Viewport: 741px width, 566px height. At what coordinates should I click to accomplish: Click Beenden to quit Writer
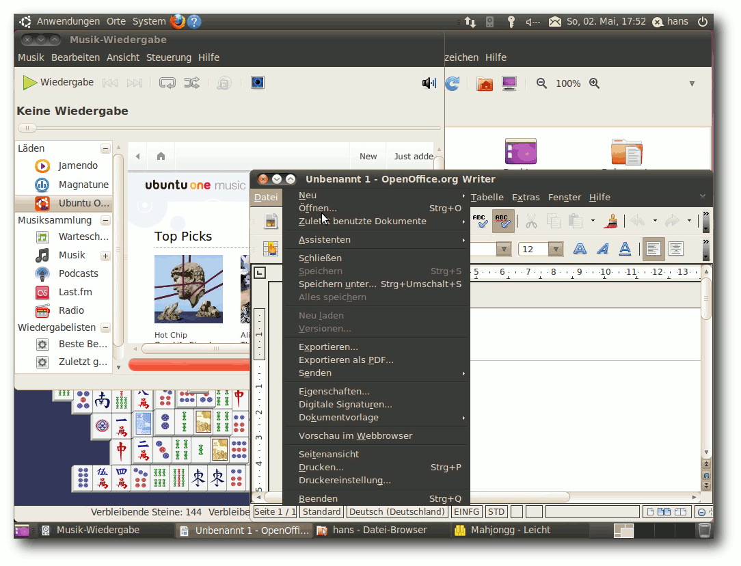(376, 499)
